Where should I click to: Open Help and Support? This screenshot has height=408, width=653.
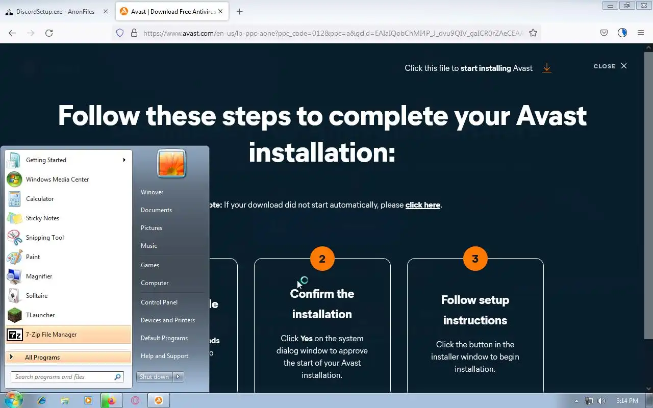[164, 356]
